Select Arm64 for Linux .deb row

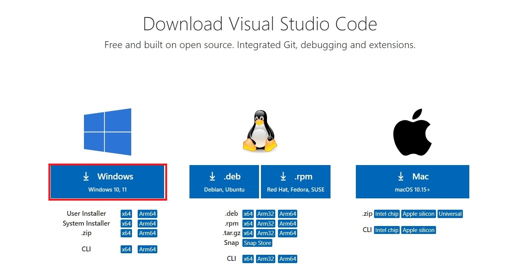point(288,214)
